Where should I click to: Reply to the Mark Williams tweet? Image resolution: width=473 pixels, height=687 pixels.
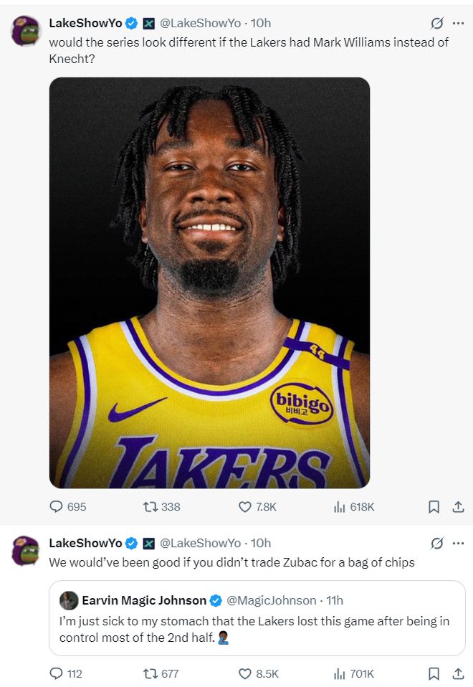pyautogui.click(x=68, y=507)
